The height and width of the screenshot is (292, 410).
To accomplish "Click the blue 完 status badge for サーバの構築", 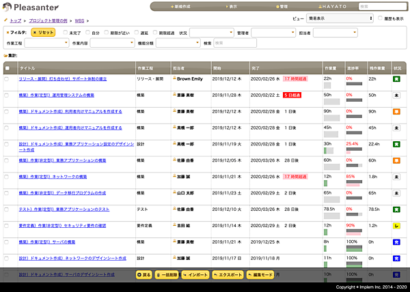I will [396, 242].
